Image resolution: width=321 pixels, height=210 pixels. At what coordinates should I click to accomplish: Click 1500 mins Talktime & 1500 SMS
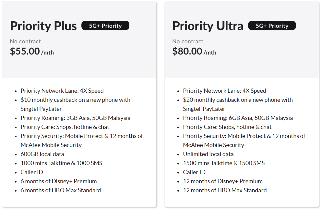click(224, 163)
